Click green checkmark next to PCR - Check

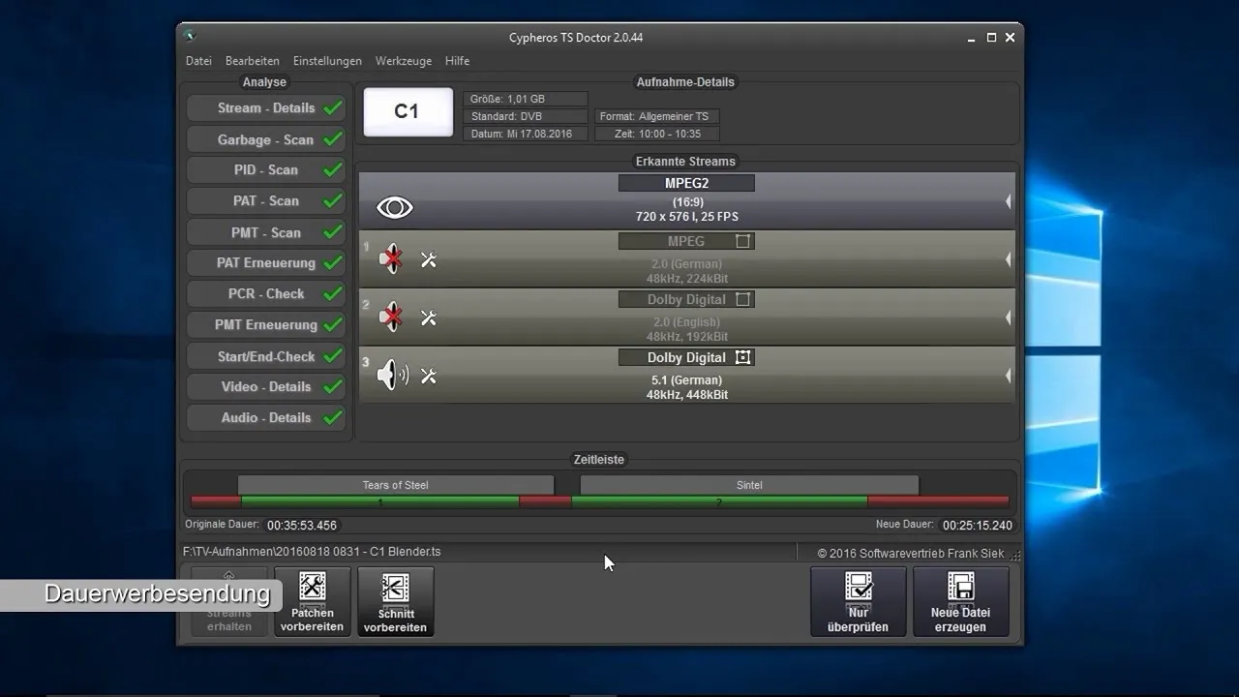pos(333,293)
